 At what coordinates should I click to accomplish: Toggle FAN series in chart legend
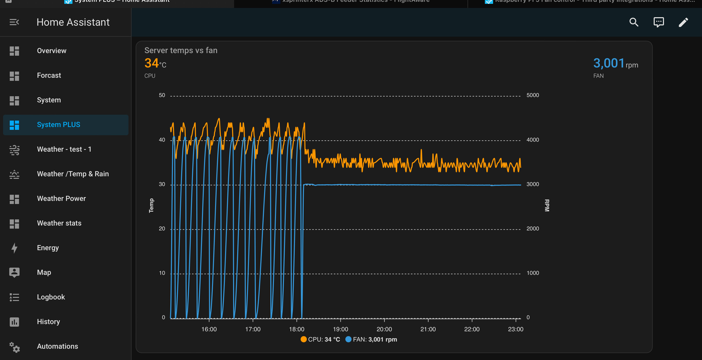coord(371,339)
